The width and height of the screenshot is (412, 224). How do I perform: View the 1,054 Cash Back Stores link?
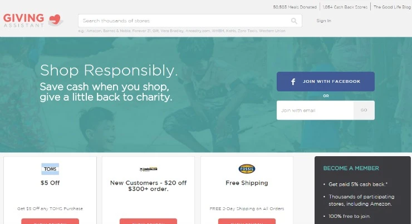click(345, 7)
